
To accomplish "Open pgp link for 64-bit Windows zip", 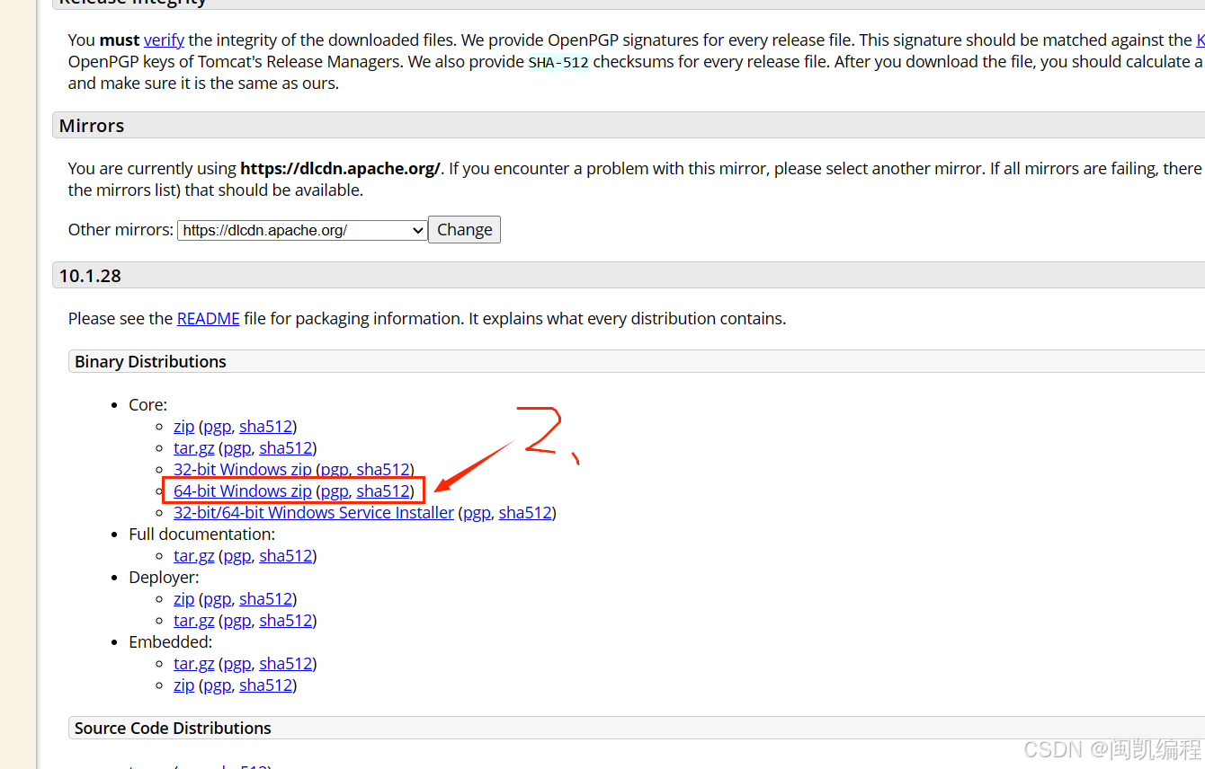I will [335, 491].
